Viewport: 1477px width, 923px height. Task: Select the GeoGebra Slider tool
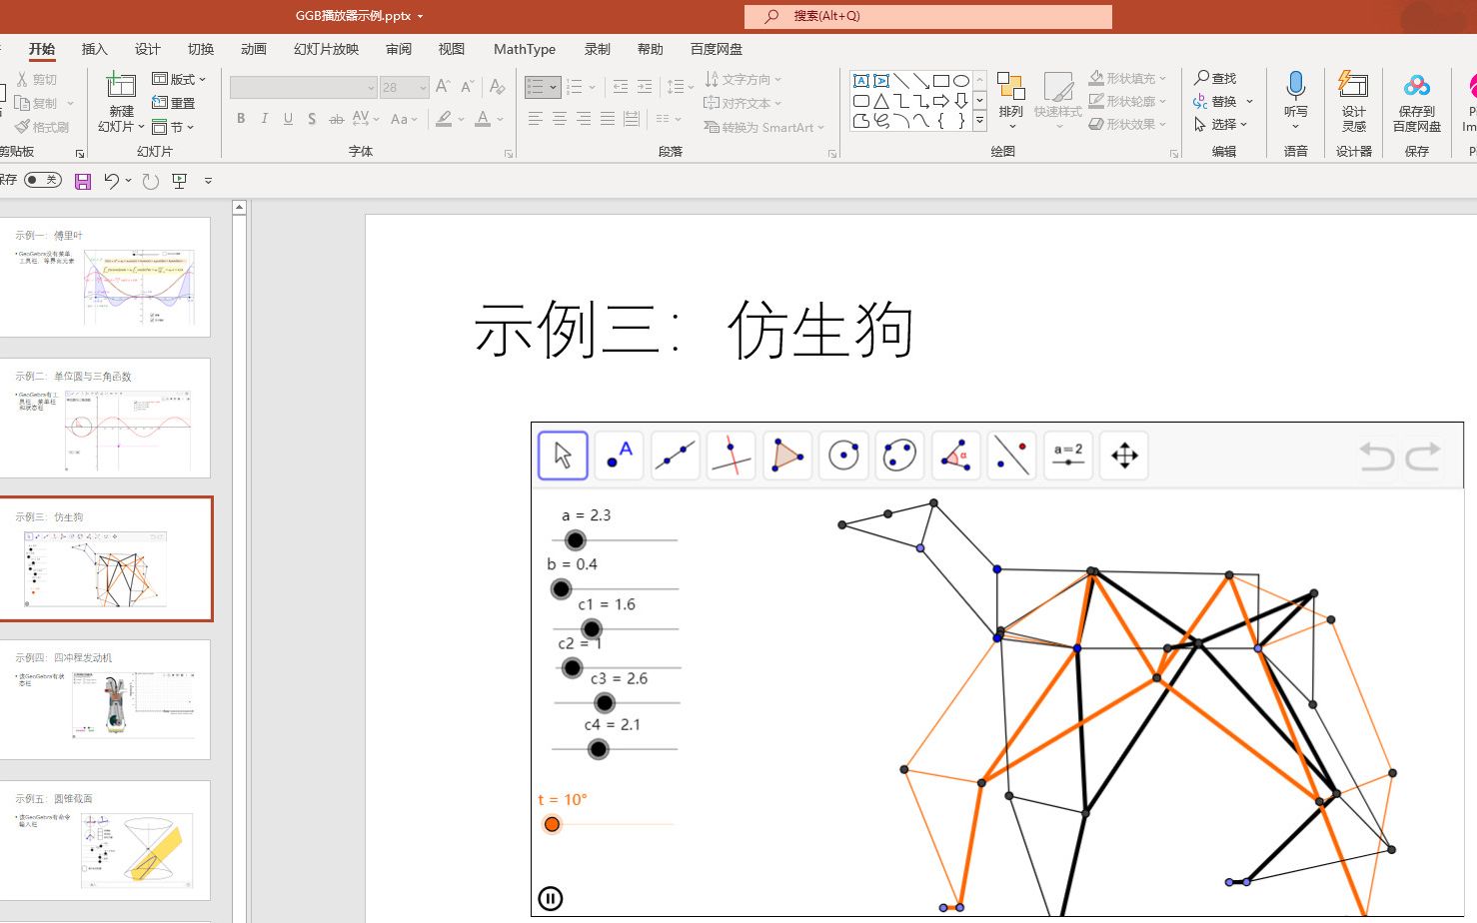click(x=1067, y=456)
